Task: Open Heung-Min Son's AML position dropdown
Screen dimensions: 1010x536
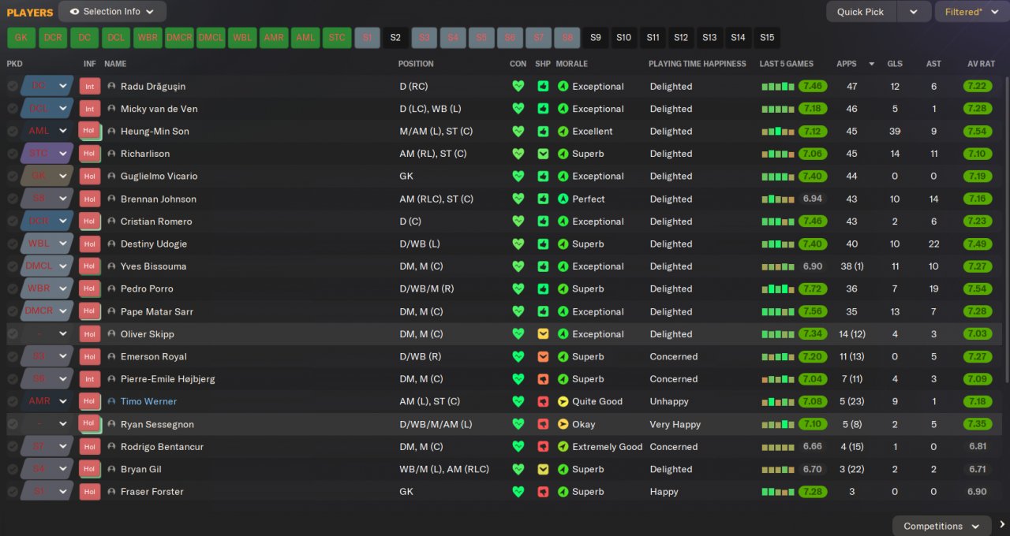Action: pos(47,132)
